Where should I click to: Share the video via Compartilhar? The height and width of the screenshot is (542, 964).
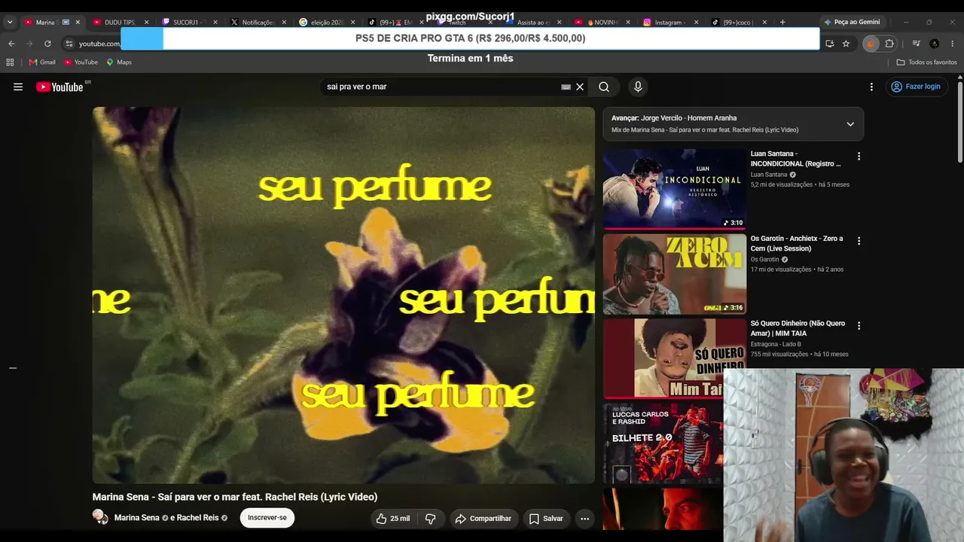coord(483,519)
